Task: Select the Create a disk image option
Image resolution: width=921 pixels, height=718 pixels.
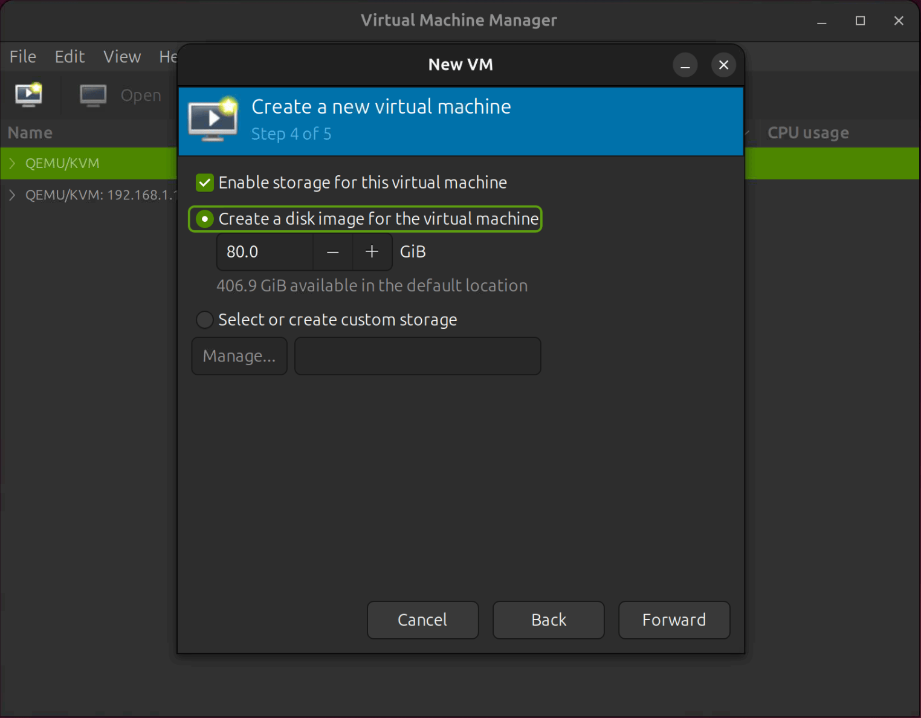Action: click(x=204, y=219)
